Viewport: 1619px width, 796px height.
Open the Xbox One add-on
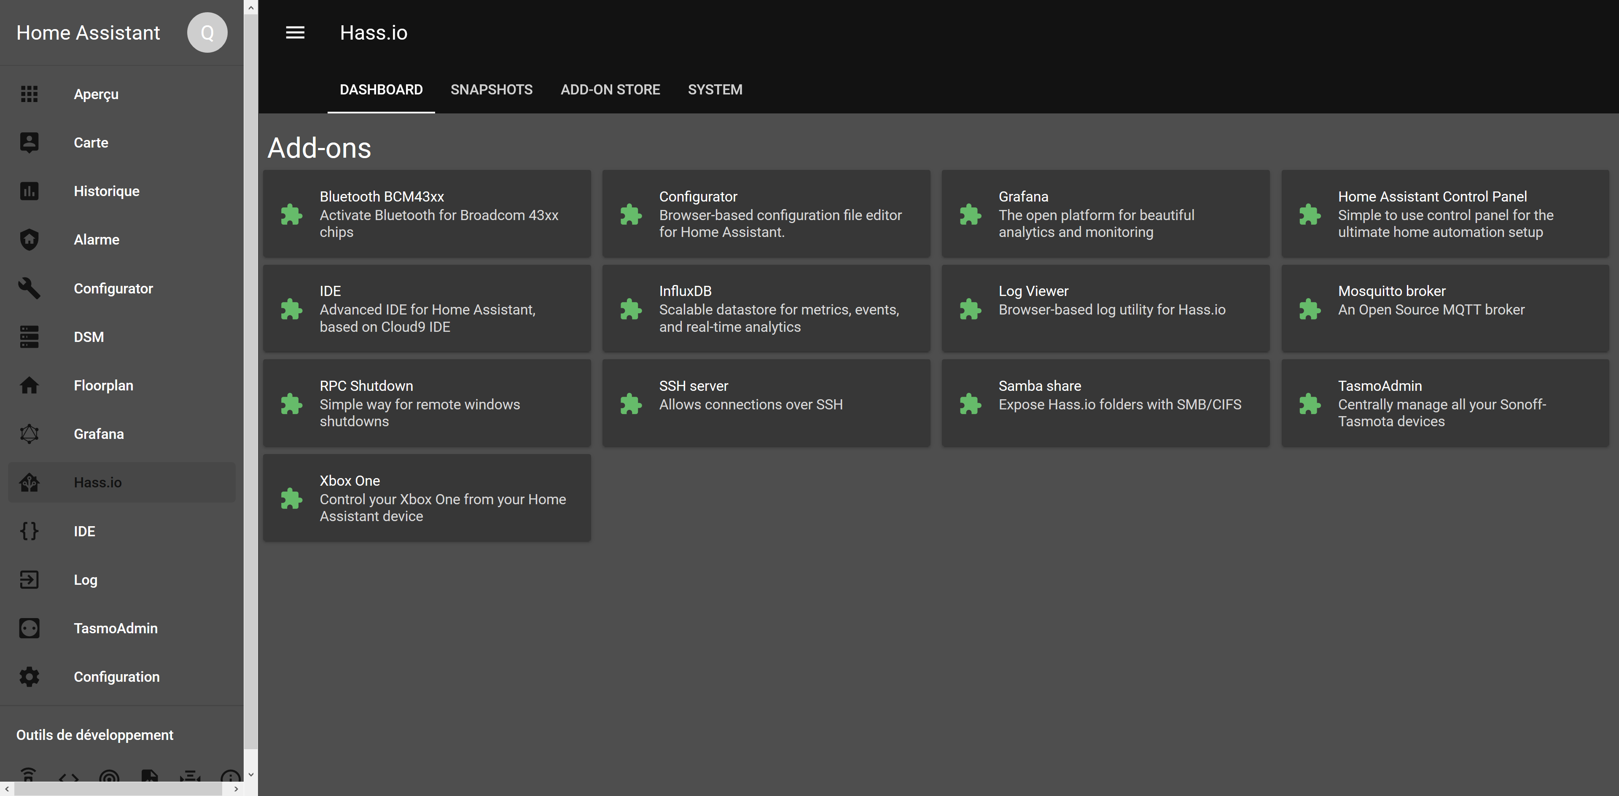click(426, 497)
